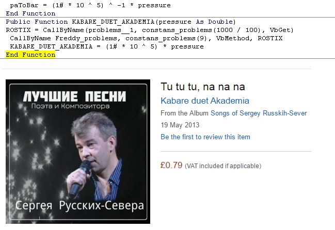Click Freddy_problems in the code

click(86, 38)
